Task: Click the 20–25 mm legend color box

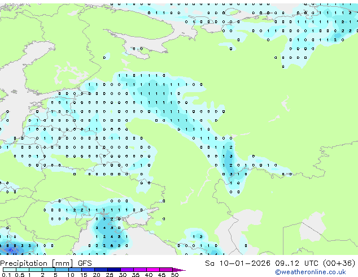Action: pyautogui.click(x=101, y=270)
